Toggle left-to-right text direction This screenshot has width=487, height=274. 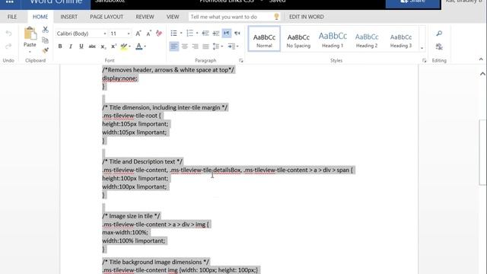227,33
